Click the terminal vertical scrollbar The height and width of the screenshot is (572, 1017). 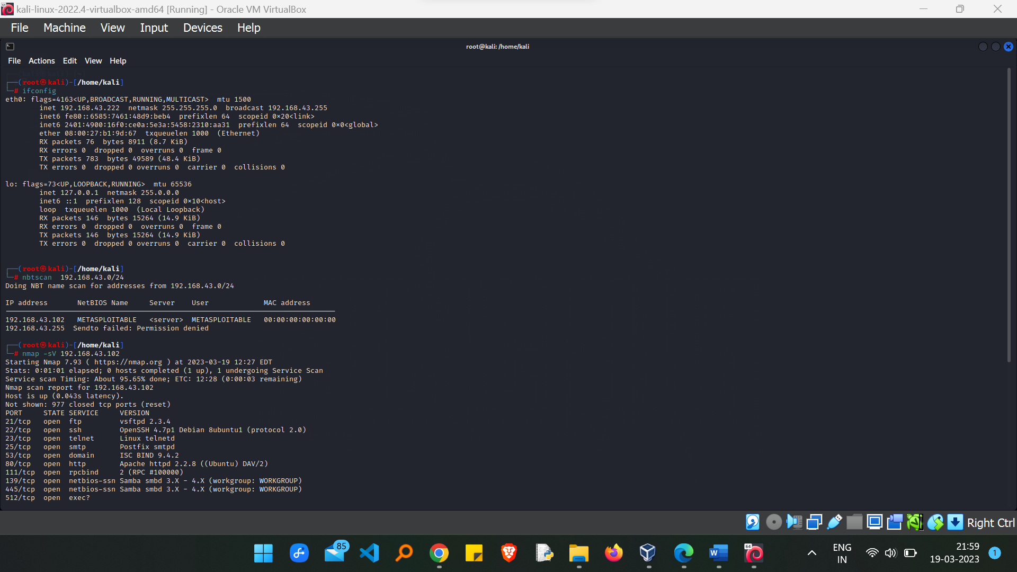pyautogui.click(x=1009, y=217)
